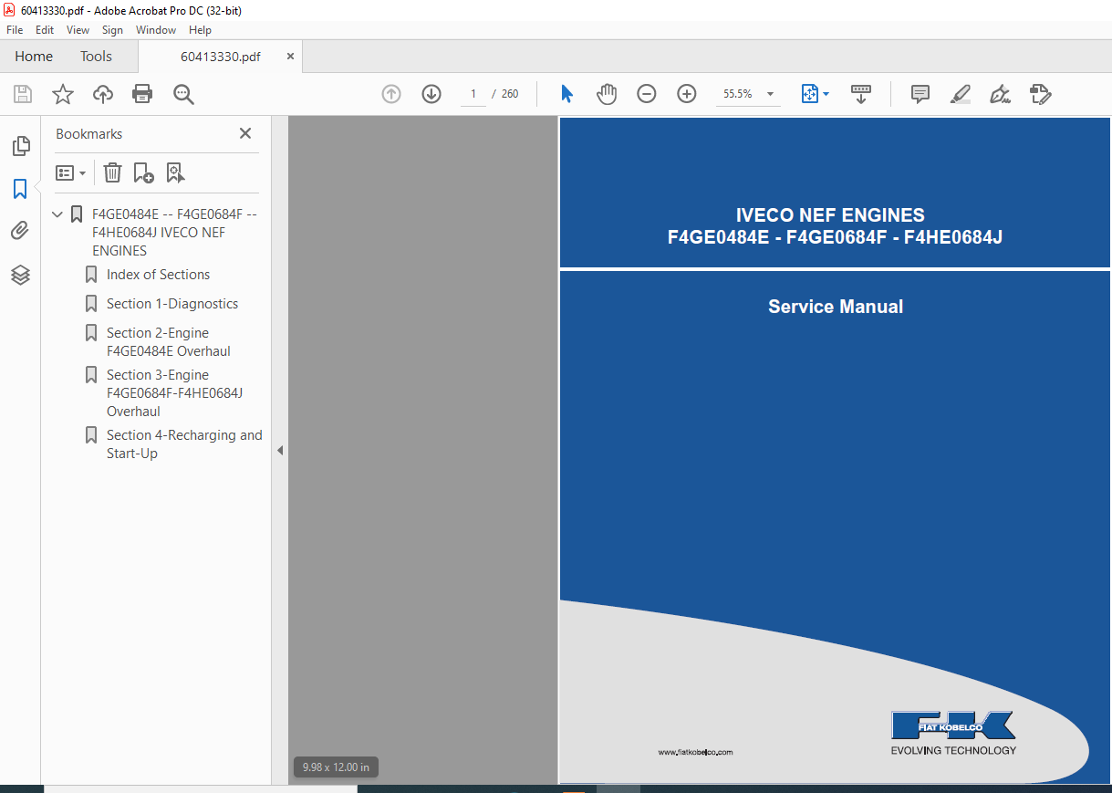Click find current bookmark icon
This screenshot has width=1112, height=793.
(x=175, y=172)
